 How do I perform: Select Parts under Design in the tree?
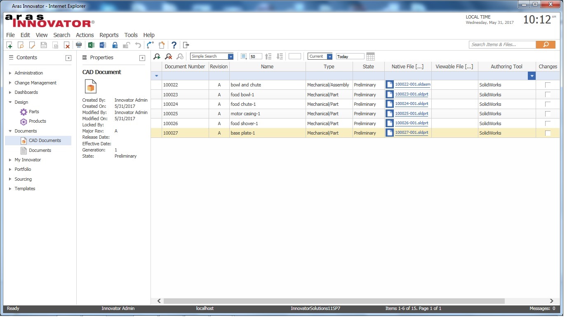(34, 112)
